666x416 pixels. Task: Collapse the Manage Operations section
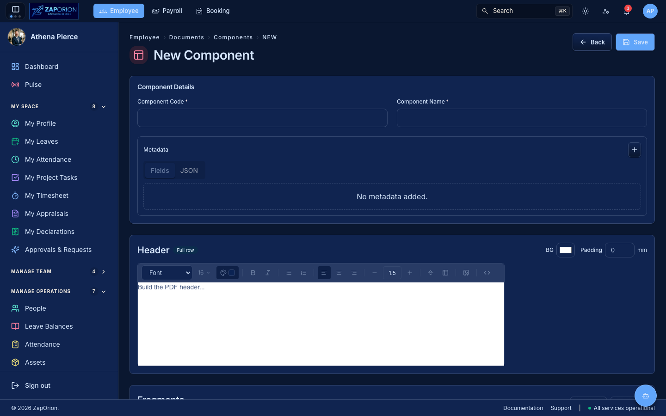[104, 292]
